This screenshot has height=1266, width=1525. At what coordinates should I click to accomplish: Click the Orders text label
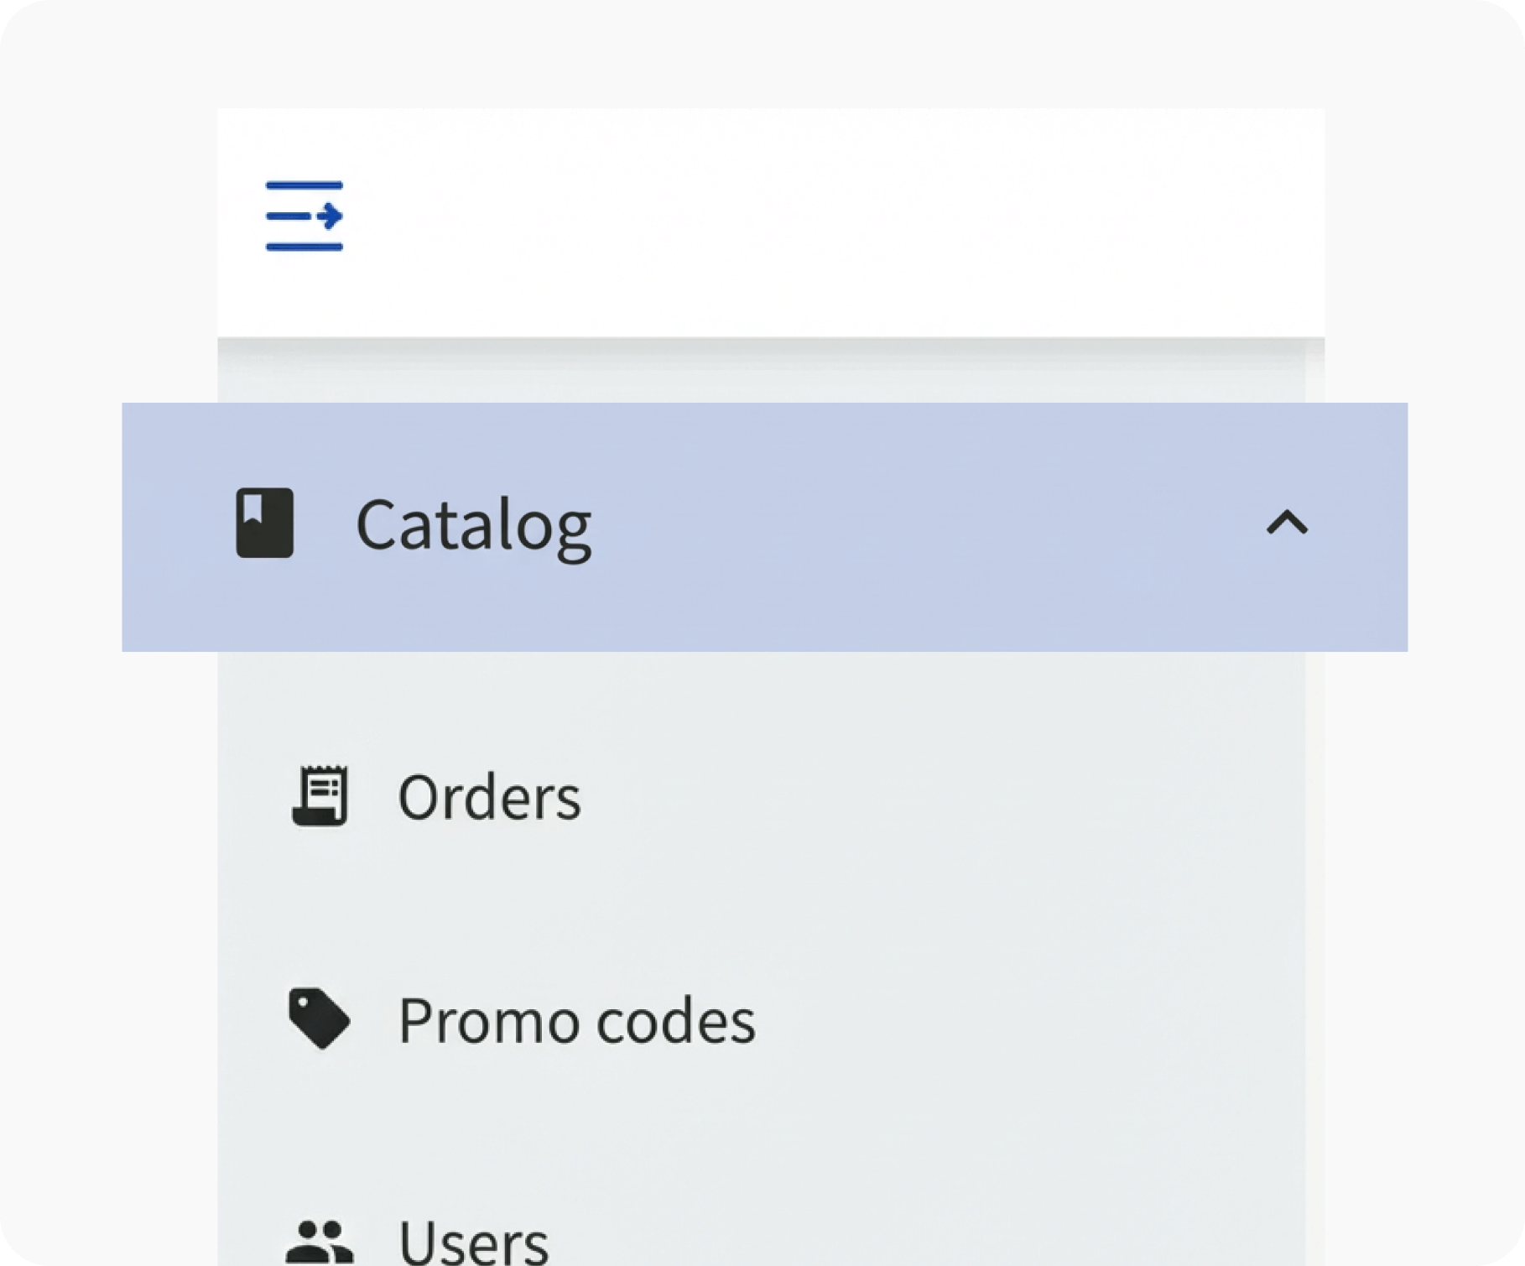[x=491, y=797]
